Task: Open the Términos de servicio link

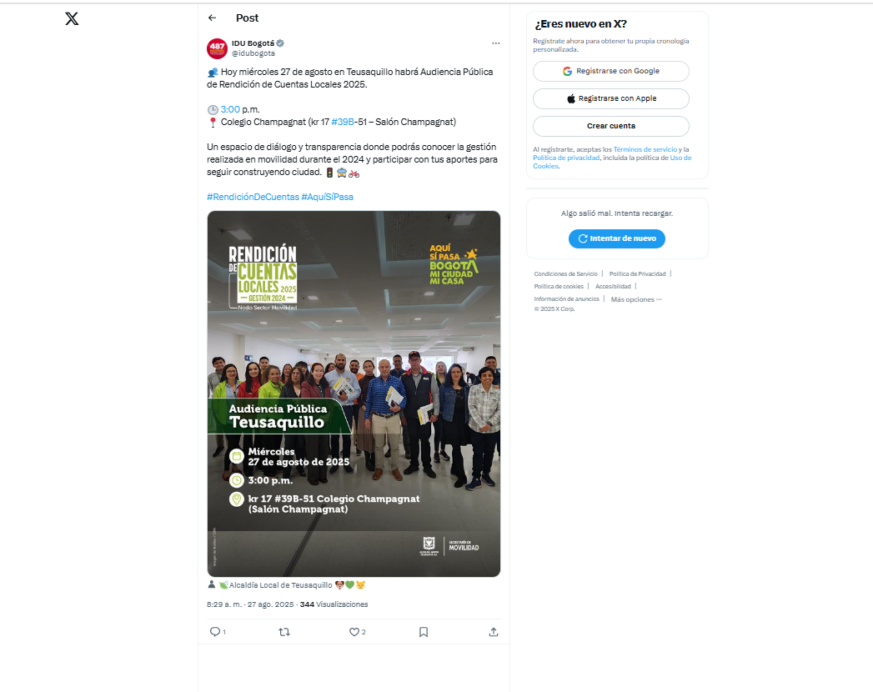Action: (x=645, y=149)
